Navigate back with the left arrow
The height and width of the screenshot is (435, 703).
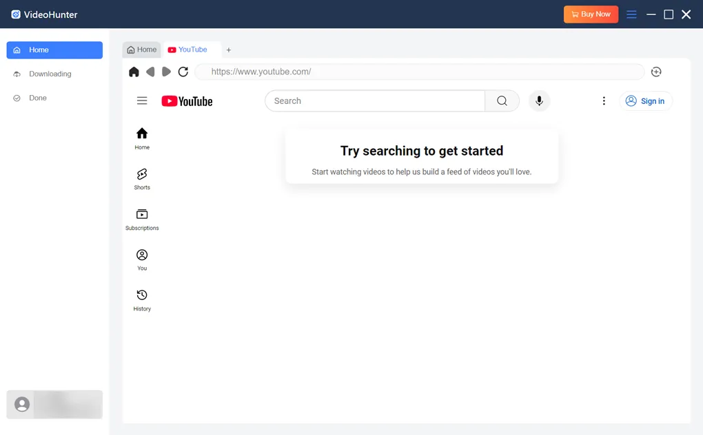coord(150,72)
